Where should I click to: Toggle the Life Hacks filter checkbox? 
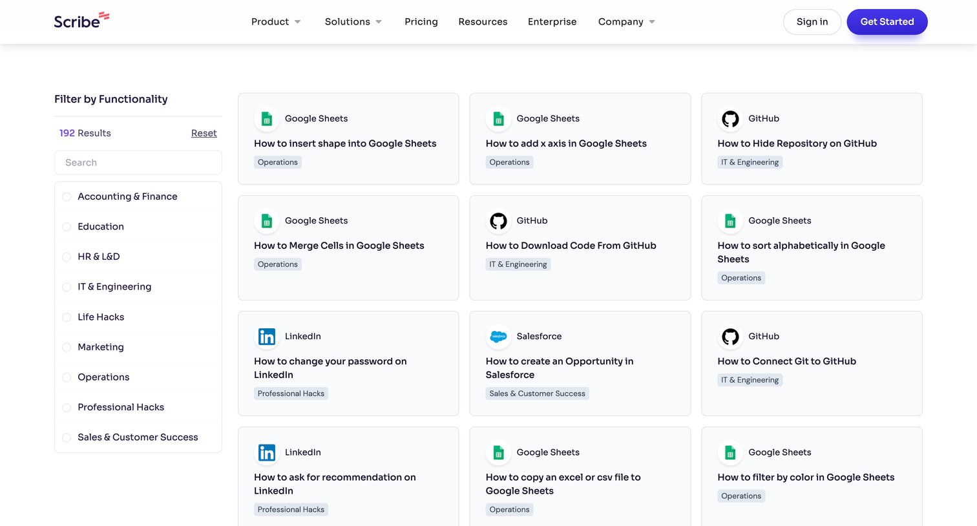click(x=67, y=317)
